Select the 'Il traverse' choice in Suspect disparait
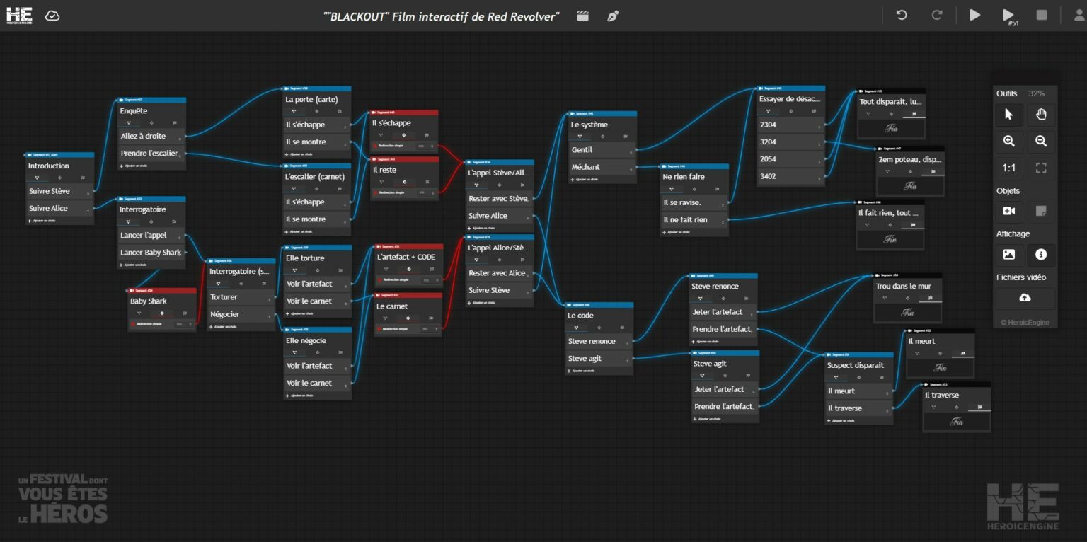 tap(859, 408)
